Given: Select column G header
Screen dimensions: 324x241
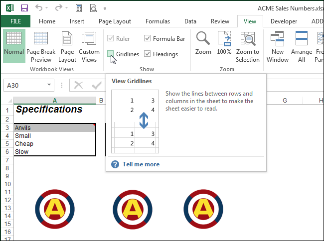Looking at the screenshot, I should 285,101.
